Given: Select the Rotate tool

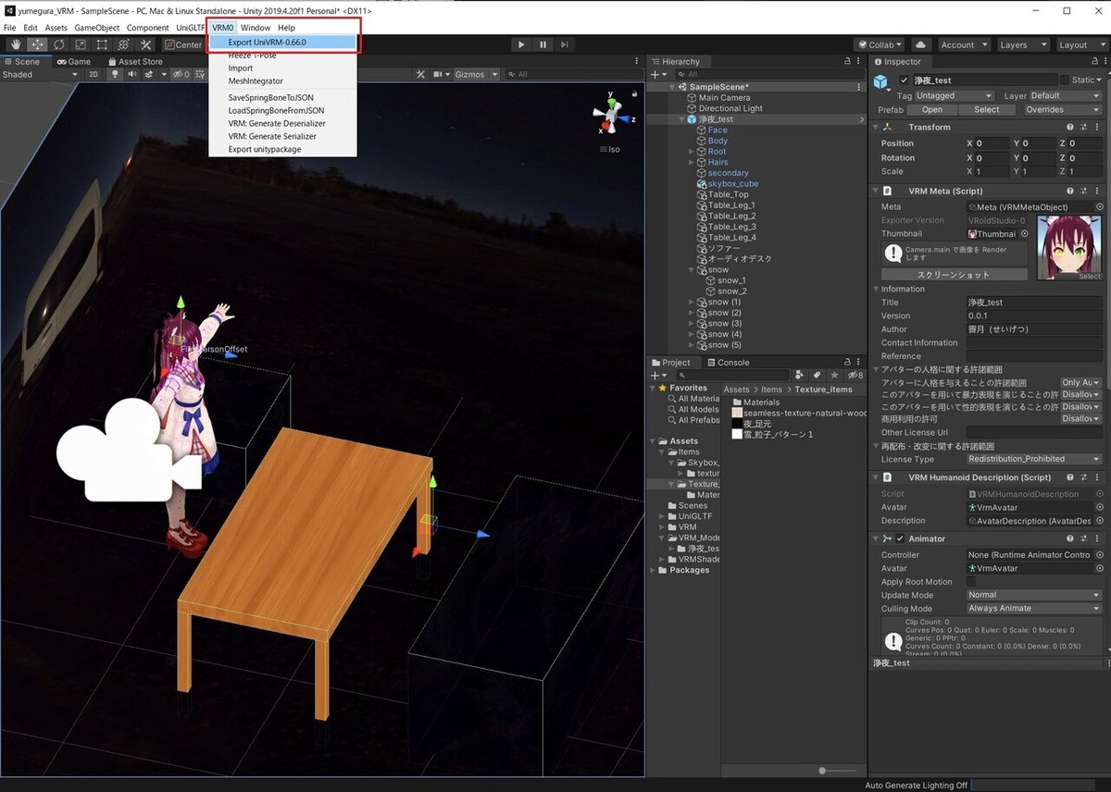Looking at the screenshot, I should point(58,44).
